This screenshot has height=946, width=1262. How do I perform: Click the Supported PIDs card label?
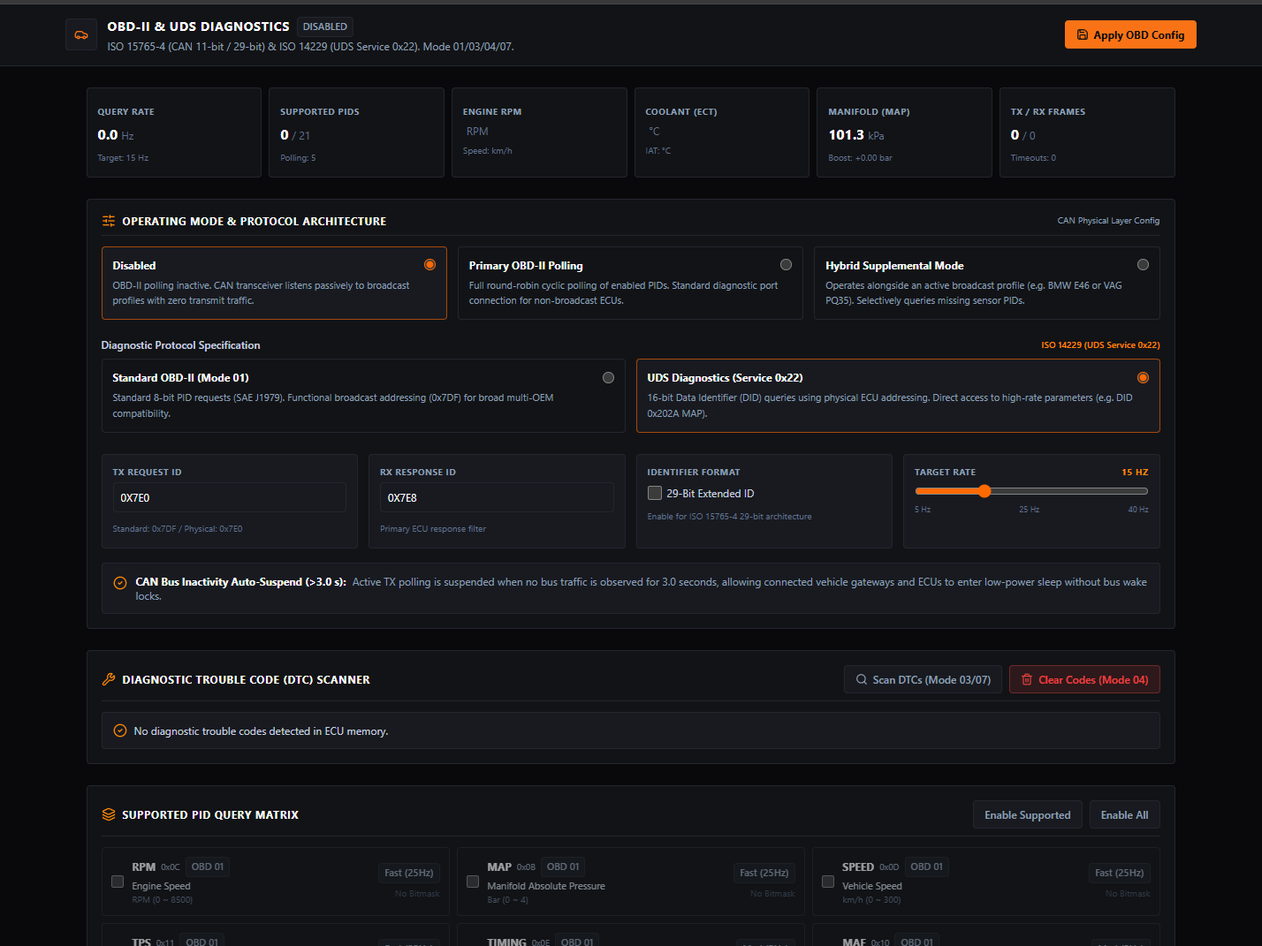coord(320,112)
